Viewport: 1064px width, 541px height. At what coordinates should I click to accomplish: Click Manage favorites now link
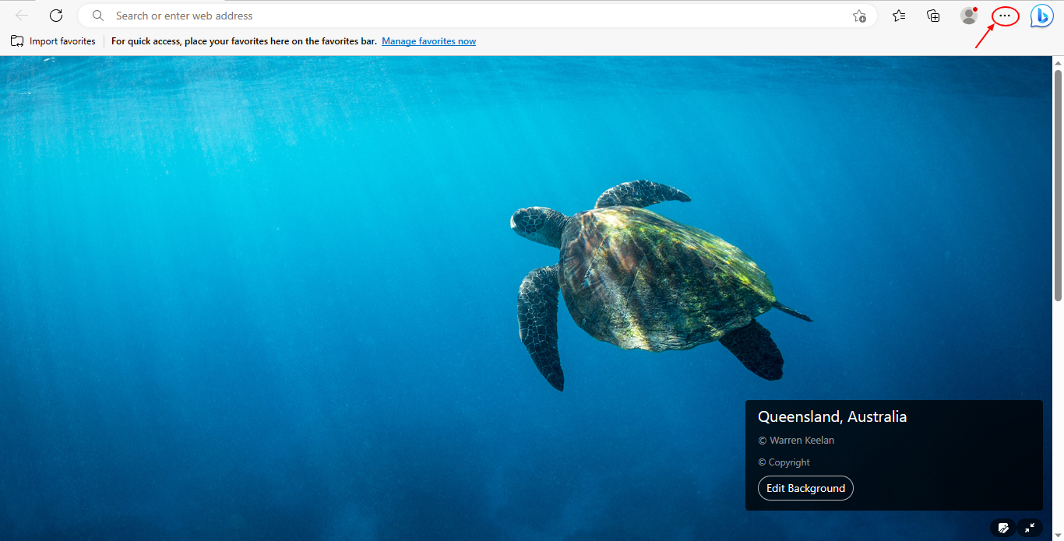[428, 40]
